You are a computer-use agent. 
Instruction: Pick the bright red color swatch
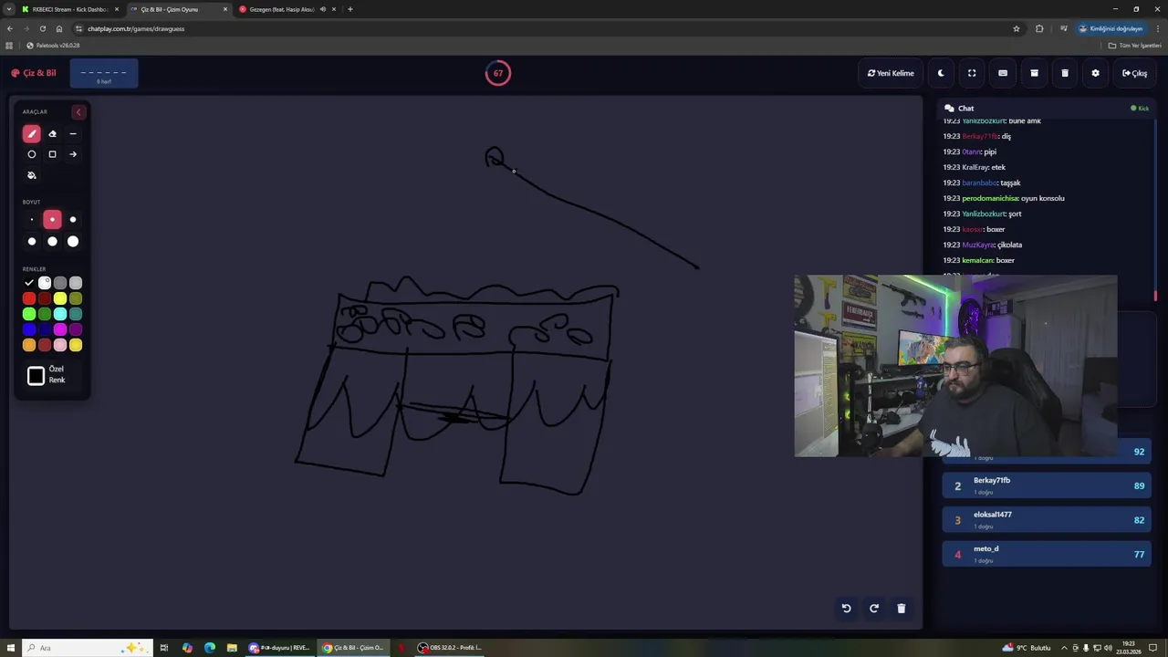(29, 298)
